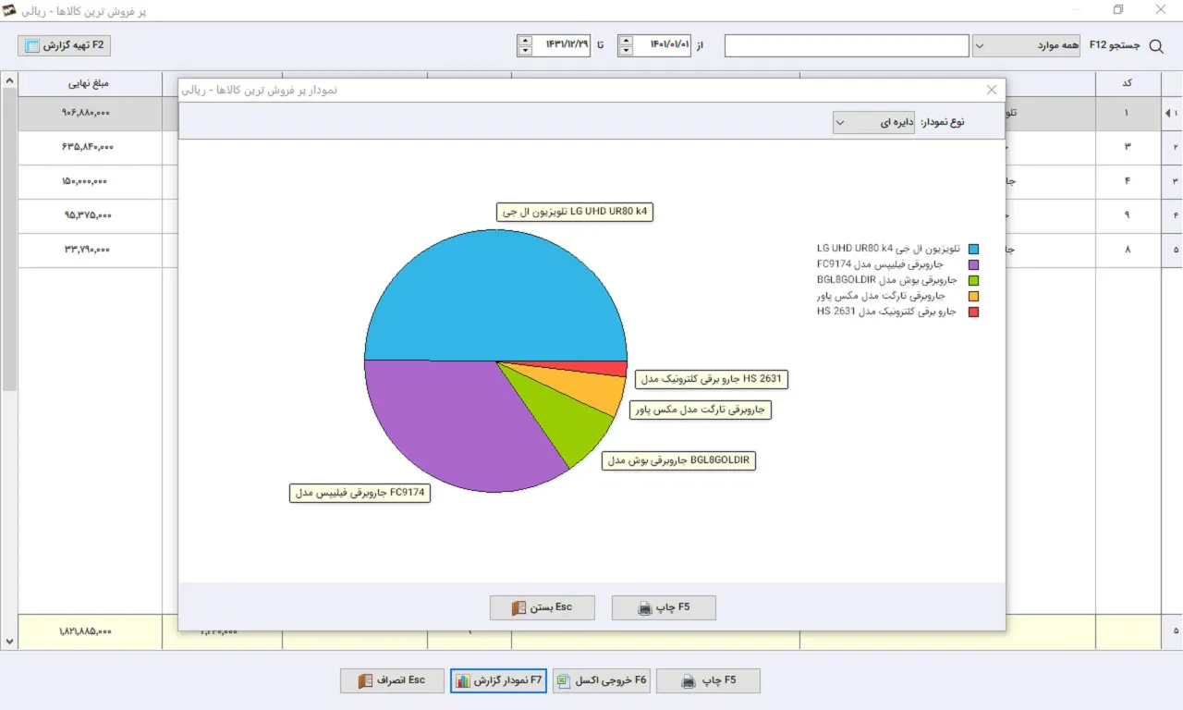Select the amount cell ۹۰۶,۸۸۰,۰۰۰
This screenshot has width=1183, height=710.
coord(90,113)
